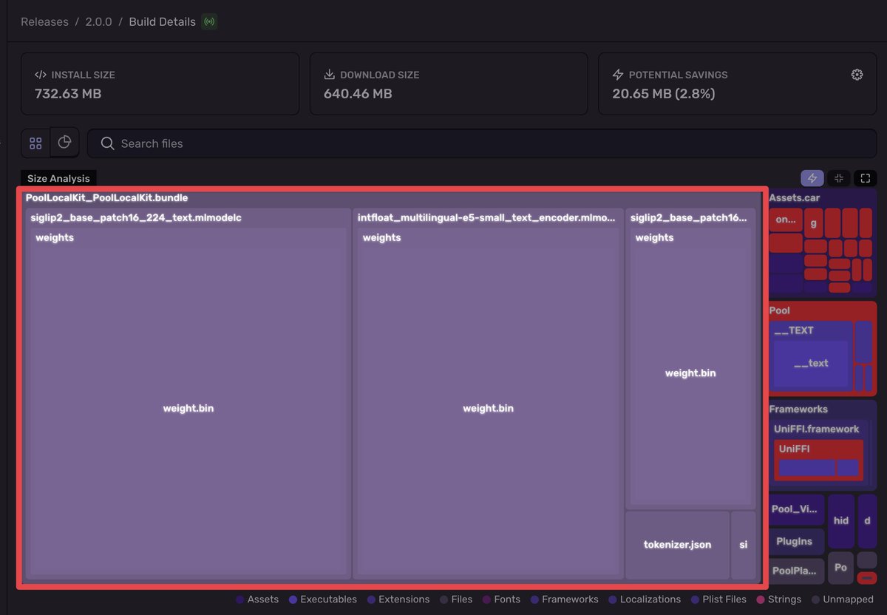Click the 732.63 MB install size value
This screenshot has height=615, width=887.
coord(68,94)
